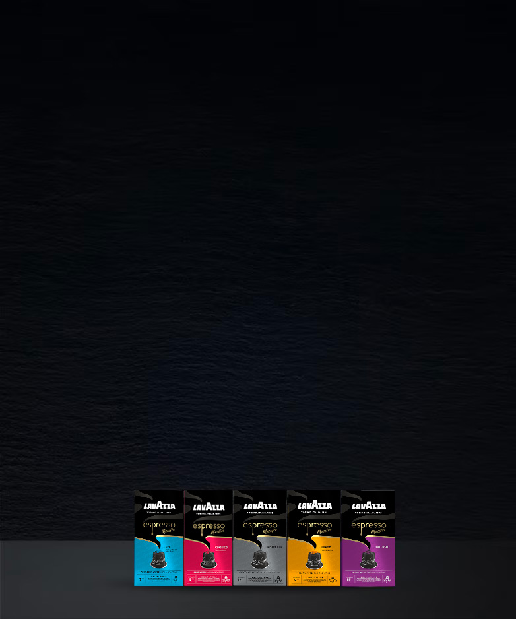Click the capsule image on the blue box
The height and width of the screenshot is (619, 516).
click(x=158, y=559)
